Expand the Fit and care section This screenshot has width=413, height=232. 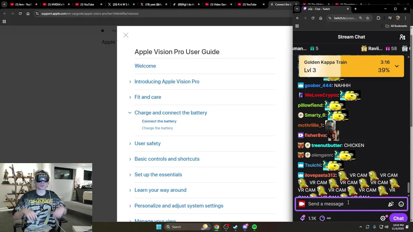130,97
